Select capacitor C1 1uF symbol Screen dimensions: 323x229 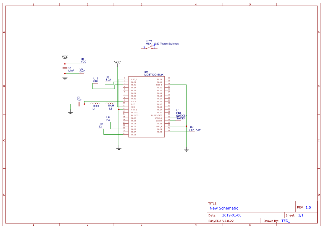[79, 104]
